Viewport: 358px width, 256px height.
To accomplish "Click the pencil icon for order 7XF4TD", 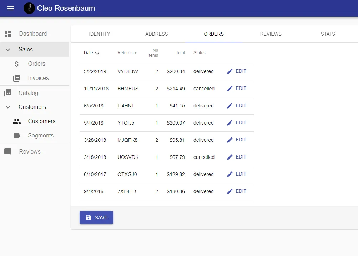I will (x=230, y=191).
